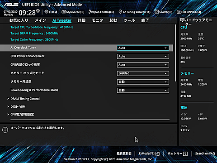Screen dimensions: 217x163
Task: Click the 09:28 clock display
Action: pos(27,13)
